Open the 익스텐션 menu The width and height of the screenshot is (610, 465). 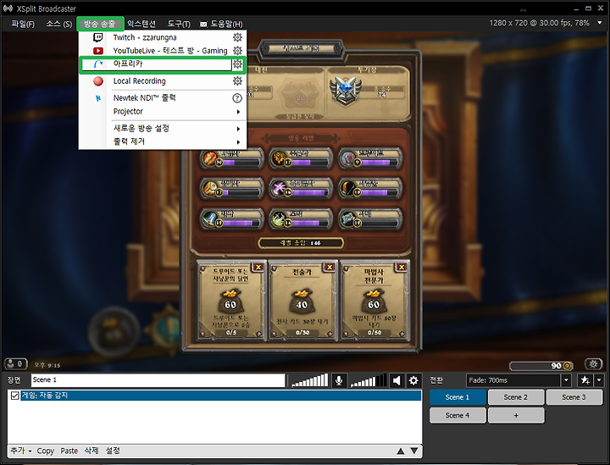point(141,24)
